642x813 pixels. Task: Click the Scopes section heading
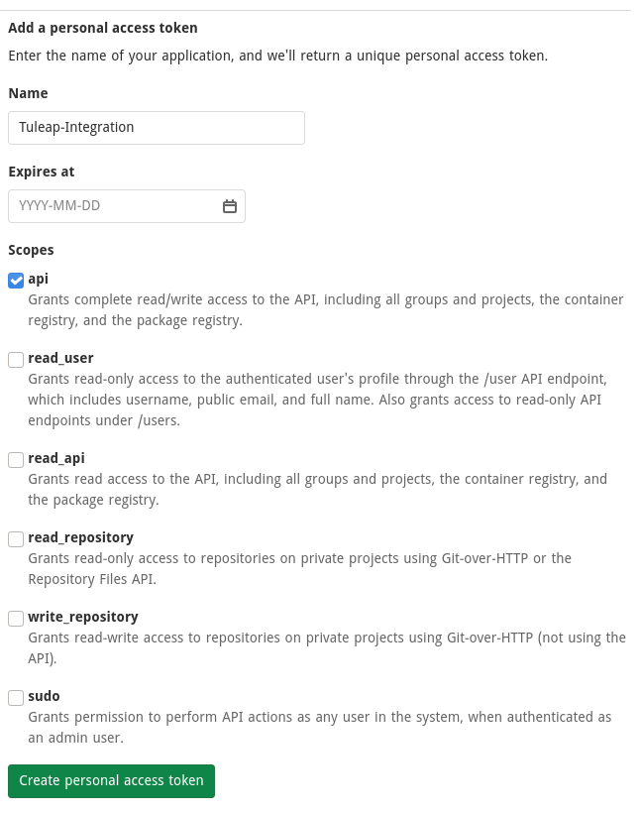(x=31, y=250)
